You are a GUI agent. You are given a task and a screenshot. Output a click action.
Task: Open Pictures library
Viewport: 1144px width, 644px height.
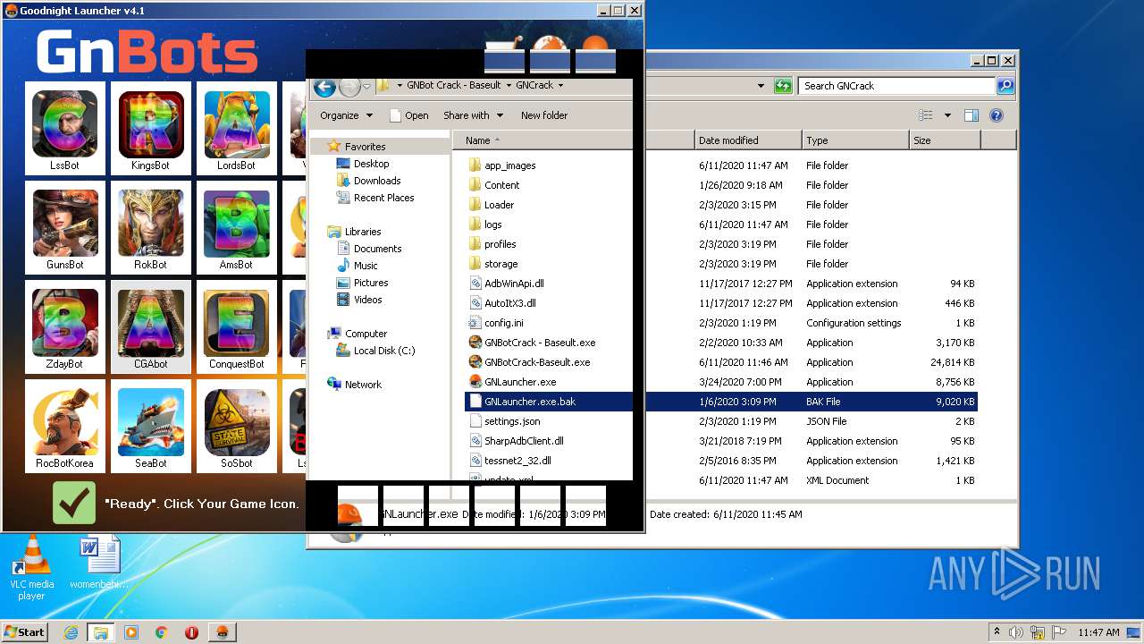pos(371,283)
